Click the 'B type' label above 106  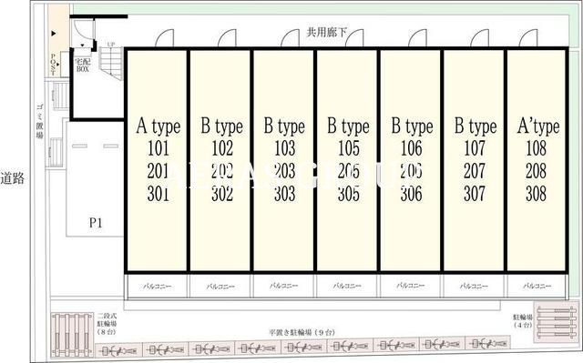coord(412,127)
